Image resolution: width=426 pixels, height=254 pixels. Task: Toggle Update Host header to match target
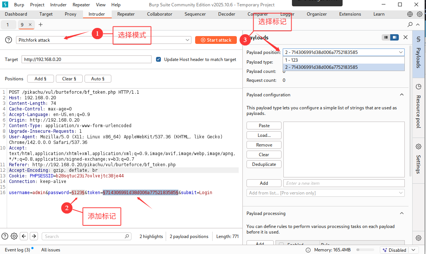[x=158, y=59]
